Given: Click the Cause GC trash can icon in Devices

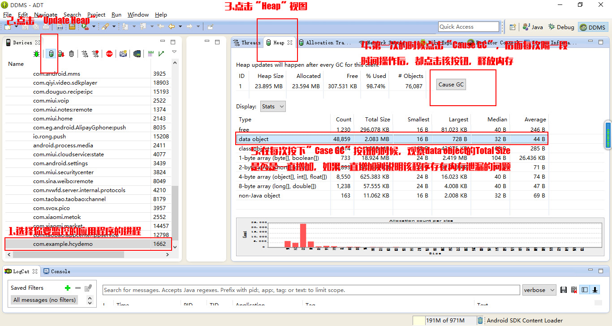Looking at the screenshot, I should 71,54.
